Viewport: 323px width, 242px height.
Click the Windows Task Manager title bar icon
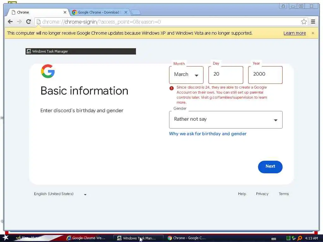(x=29, y=51)
